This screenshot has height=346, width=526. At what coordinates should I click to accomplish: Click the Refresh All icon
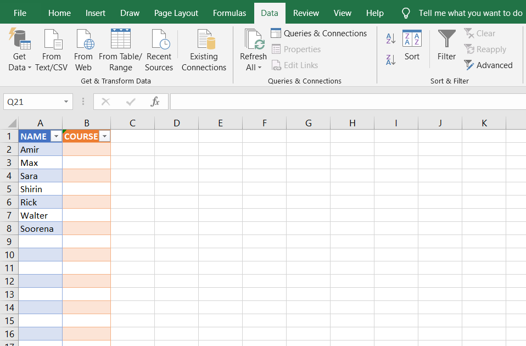[254, 40]
